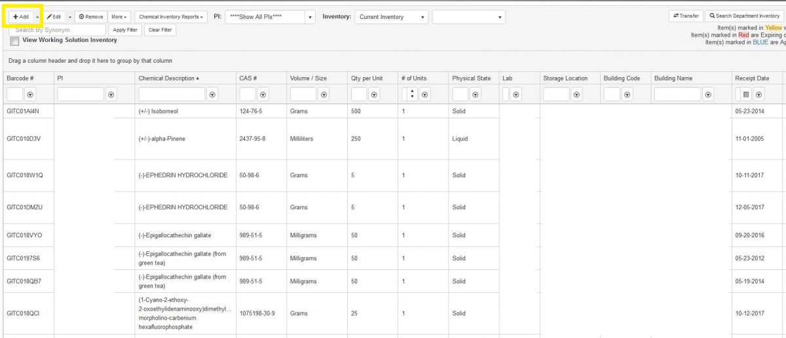Screen dimensions: 786x338
Task: Click Search Department Inventory button
Action: tap(745, 16)
